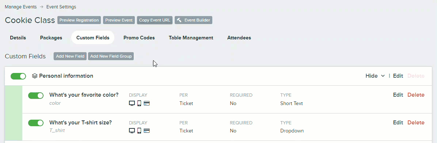
Task: Click mobile display icon in T-shirt size row
Action: (x=139, y=131)
